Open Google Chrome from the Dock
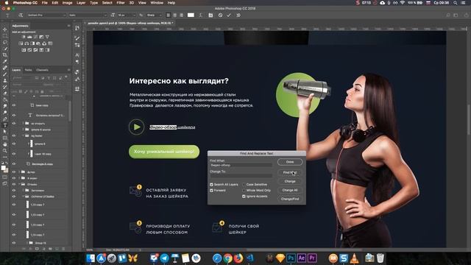This screenshot has height=265, width=471. (227, 258)
